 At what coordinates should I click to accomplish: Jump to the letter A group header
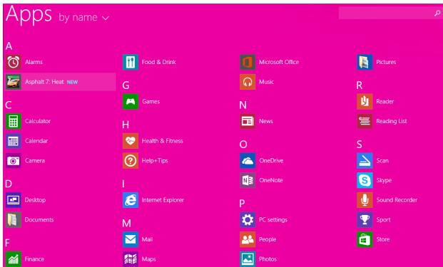[9, 46]
